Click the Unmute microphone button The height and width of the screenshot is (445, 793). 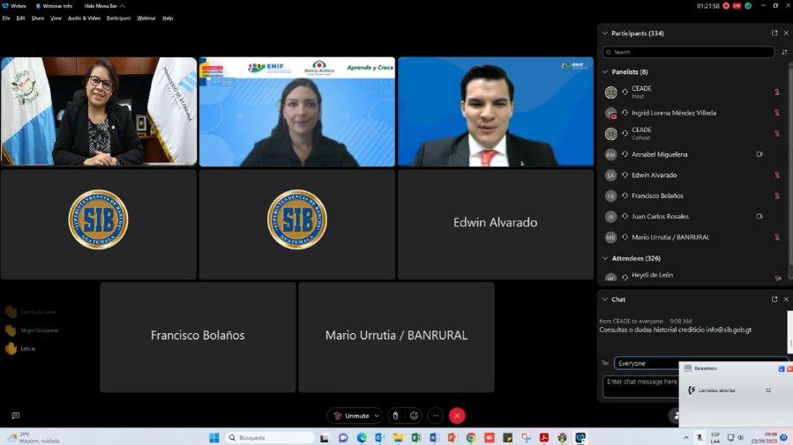[350, 416]
